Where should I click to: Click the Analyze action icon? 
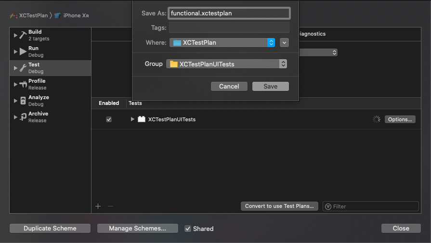coord(23,101)
